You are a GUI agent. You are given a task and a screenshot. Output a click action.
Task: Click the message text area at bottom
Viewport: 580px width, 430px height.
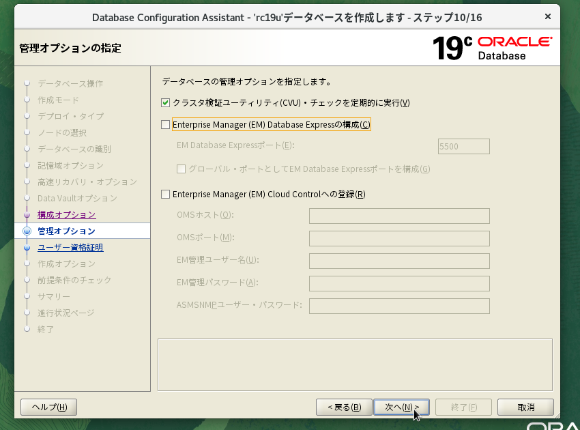click(x=355, y=365)
